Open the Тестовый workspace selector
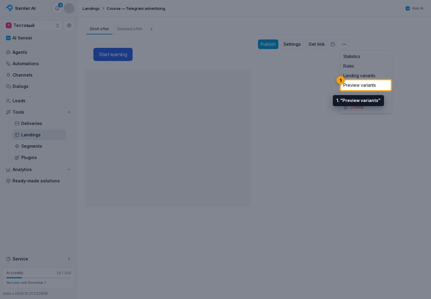The height and width of the screenshot is (299, 431). point(33,25)
